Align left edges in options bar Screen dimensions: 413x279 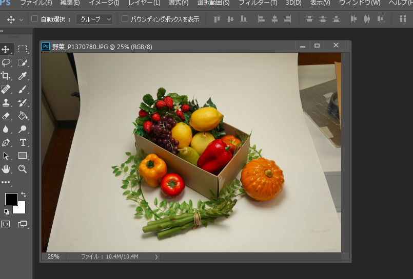tap(261, 19)
